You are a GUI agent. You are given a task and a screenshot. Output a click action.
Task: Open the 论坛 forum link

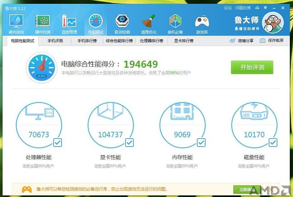click(228, 8)
